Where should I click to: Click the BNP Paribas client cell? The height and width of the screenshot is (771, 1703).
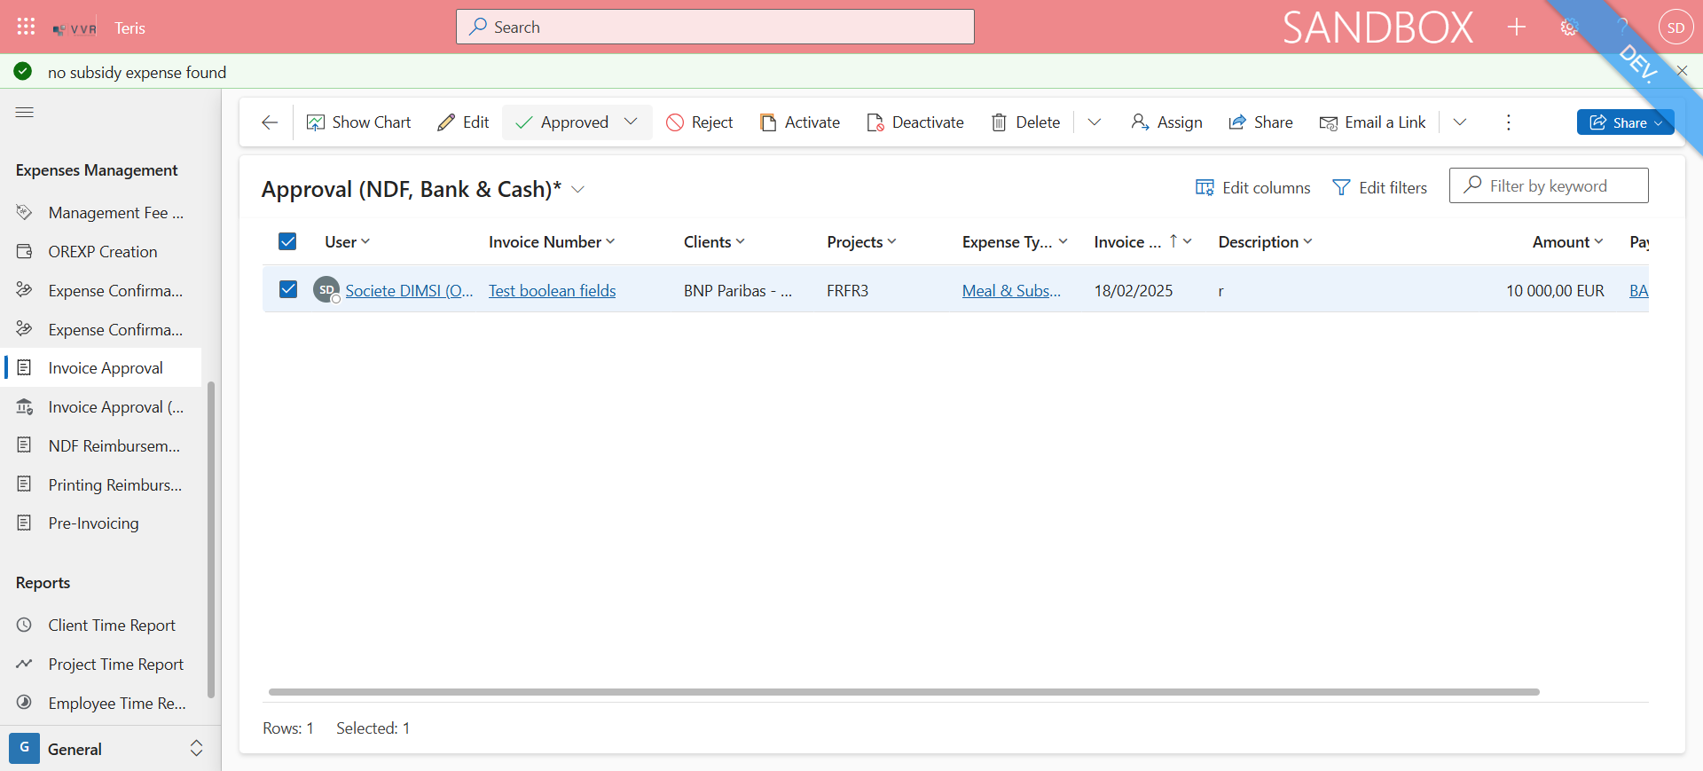click(738, 291)
